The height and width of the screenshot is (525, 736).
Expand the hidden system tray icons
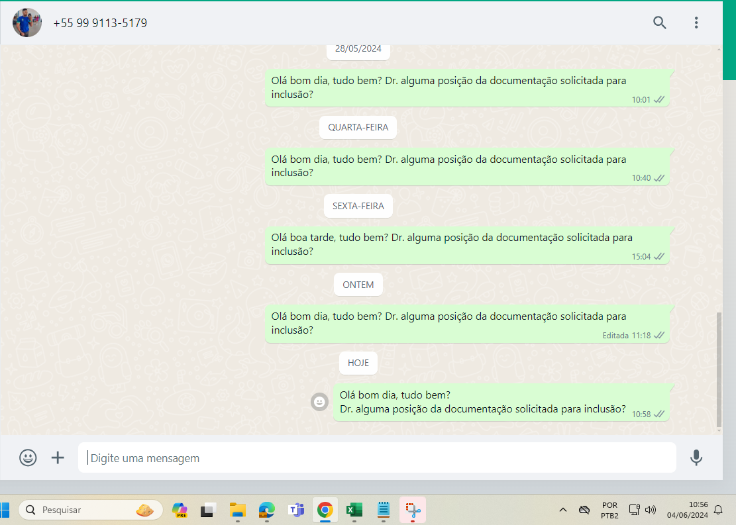tap(563, 510)
